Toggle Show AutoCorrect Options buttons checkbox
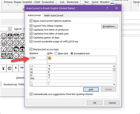Viewport: 140px width, 114px height. (31, 21)
